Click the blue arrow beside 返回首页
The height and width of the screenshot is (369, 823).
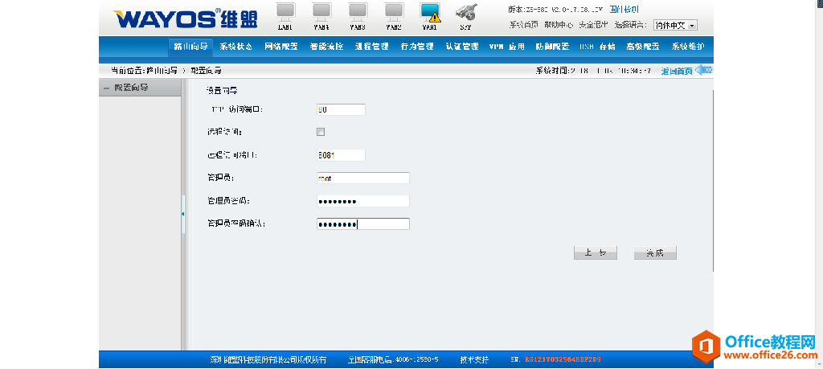[704, 70]
